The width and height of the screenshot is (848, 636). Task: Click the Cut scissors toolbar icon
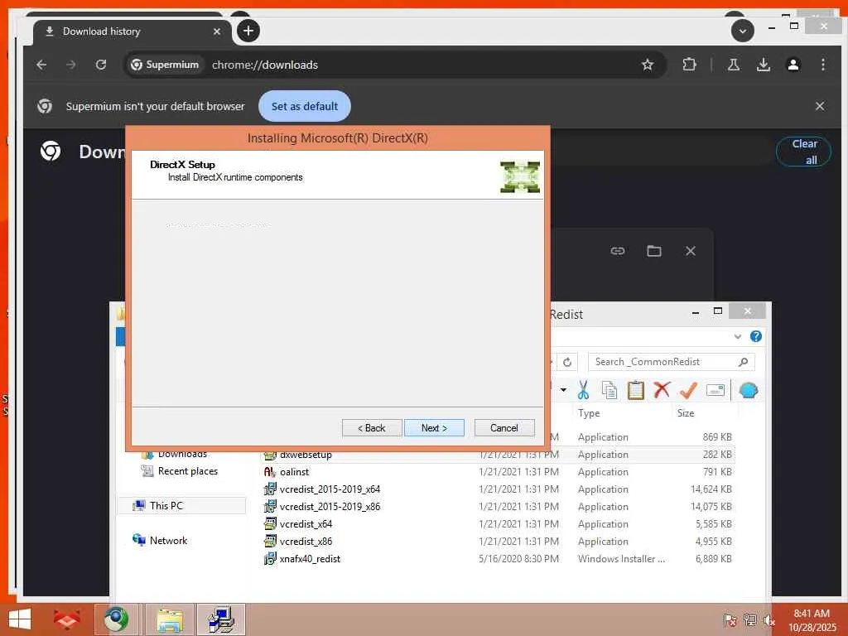coord(583,389)
